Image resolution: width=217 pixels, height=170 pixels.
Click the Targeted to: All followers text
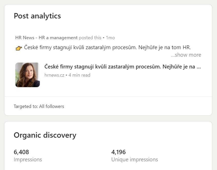tap(39, 106)
